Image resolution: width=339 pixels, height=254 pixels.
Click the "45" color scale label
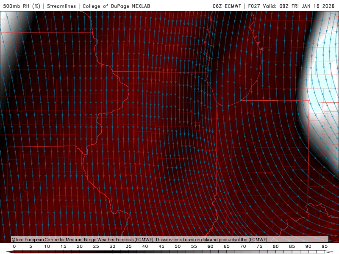click(x=161, y=246)
